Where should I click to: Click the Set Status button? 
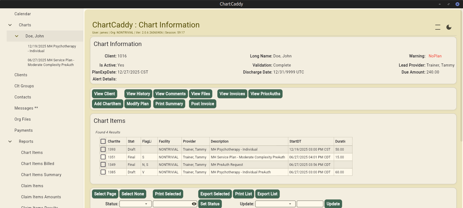coord(210,204)
